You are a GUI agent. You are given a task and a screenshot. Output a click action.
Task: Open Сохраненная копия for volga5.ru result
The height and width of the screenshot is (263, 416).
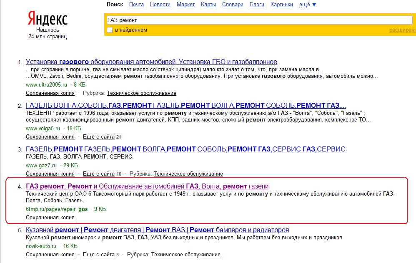[50, 137]
